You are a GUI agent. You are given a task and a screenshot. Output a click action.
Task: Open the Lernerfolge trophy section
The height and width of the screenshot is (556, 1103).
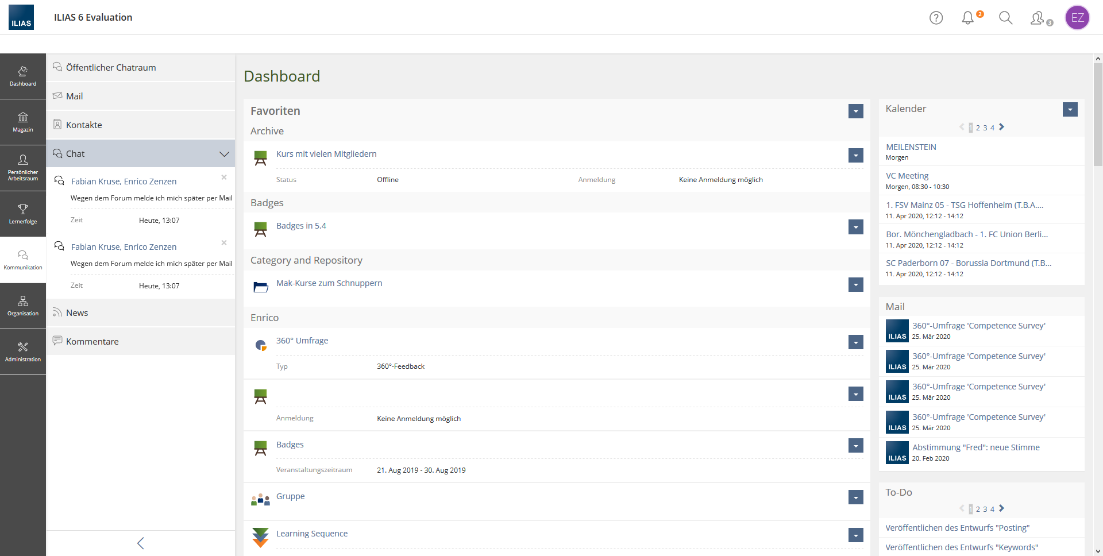pyautogui.click(x=23, y=214)
